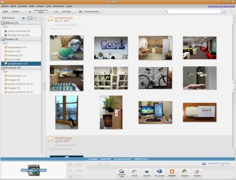Select the penguin by window photo
236x180 pixels.
point(67,112)
